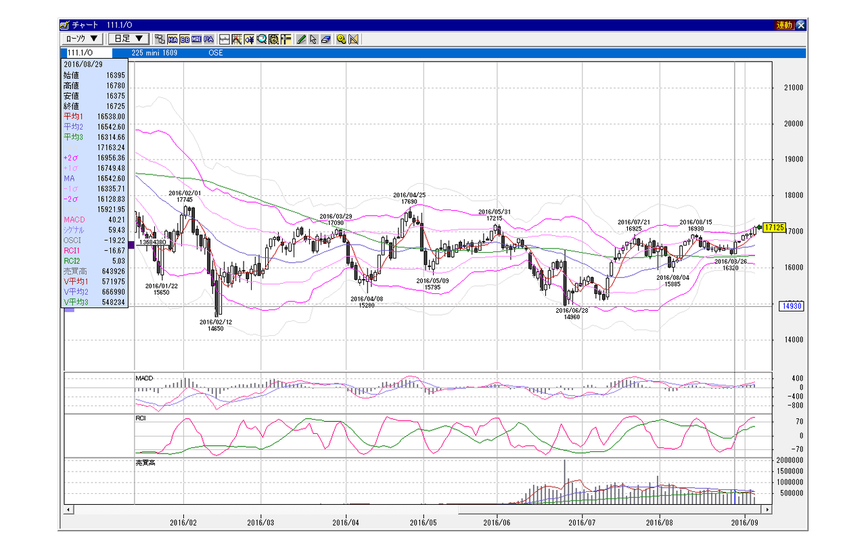The image size is (866, 548).
Task: Click the 14930 price label on axis
Action: [790, 305]
